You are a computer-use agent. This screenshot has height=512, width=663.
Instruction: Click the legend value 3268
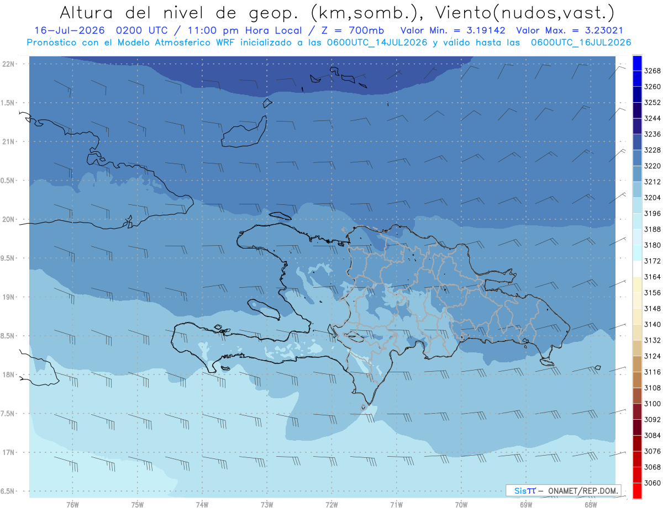(652, 71)
